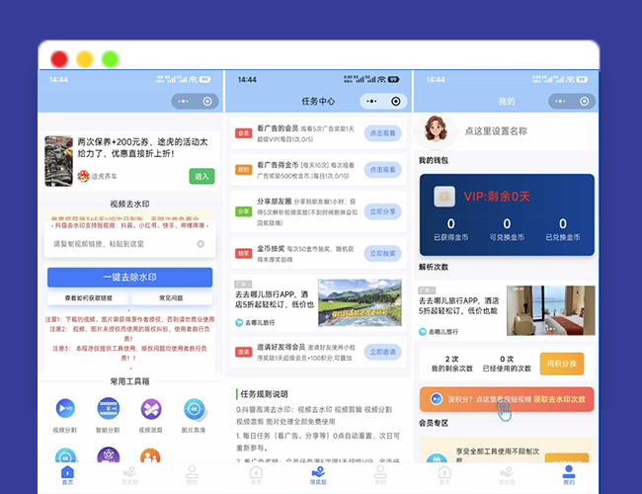Screen dimensions: 642x494
Task: Click 点这里设置名称 text
Action: coord(496,131)
